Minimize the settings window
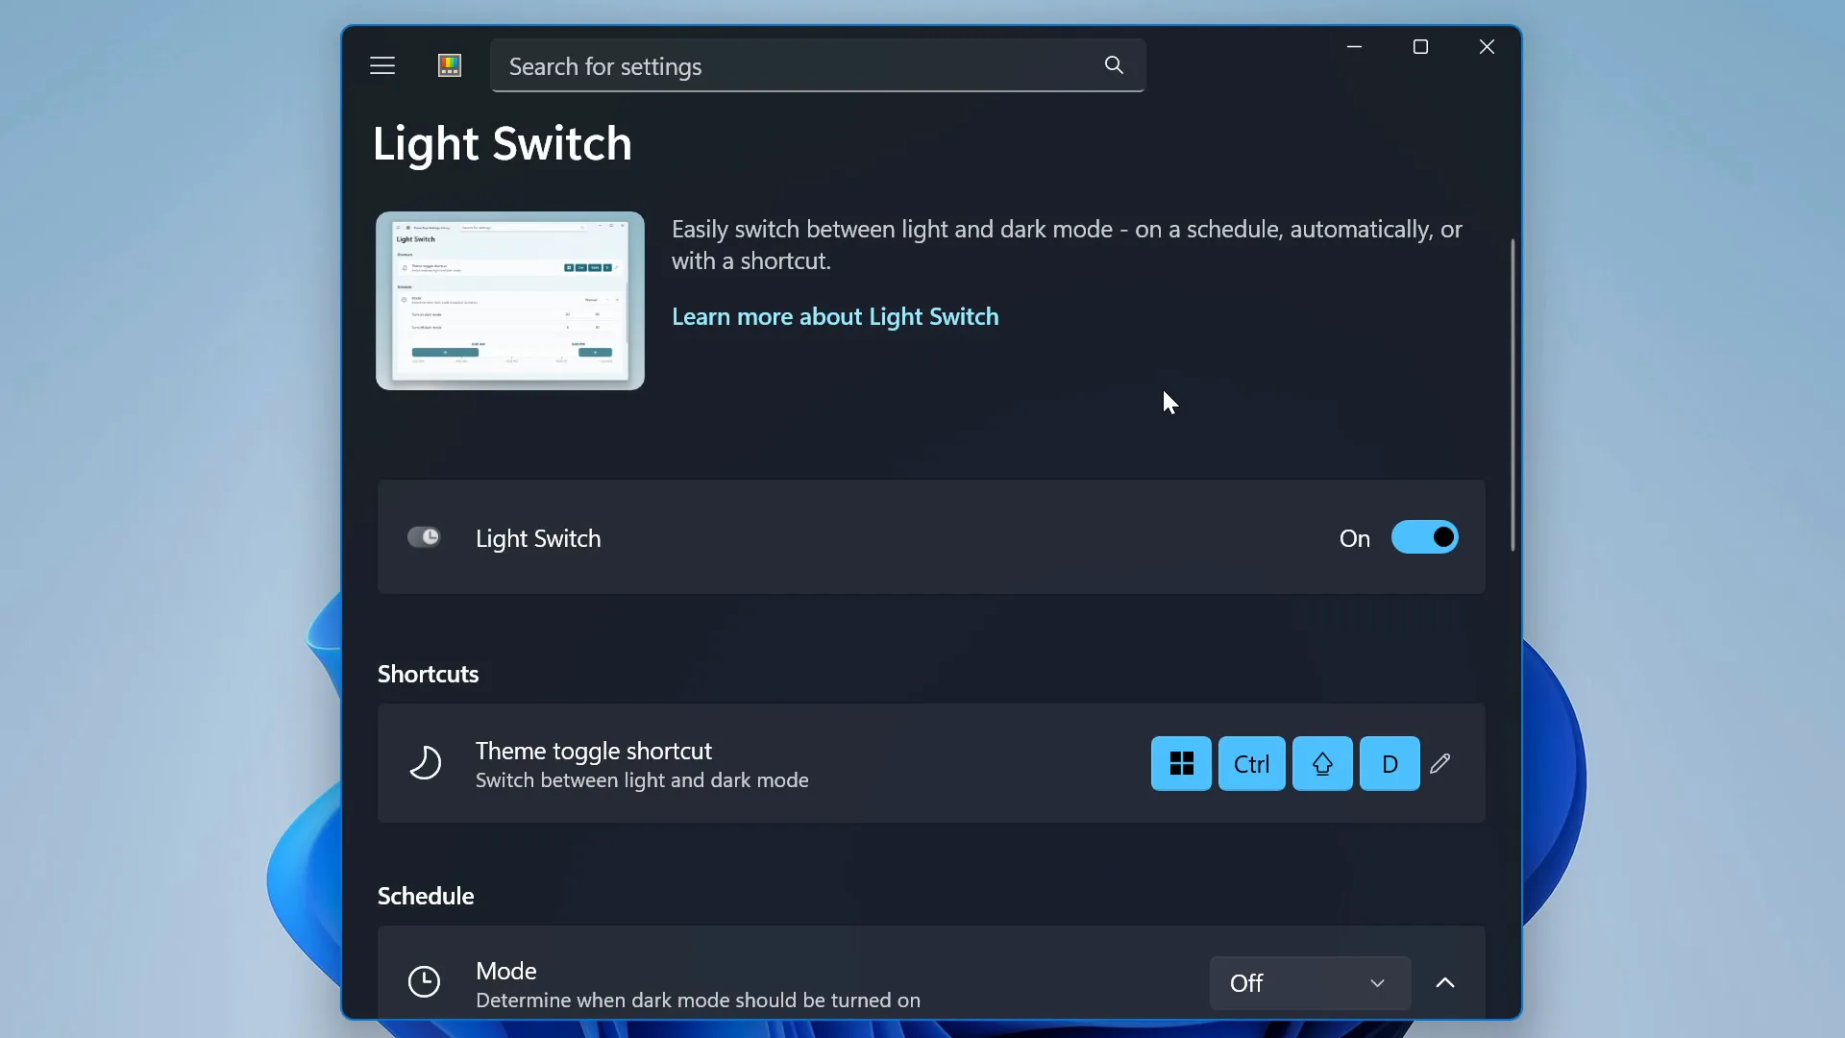The height and width of the screenshot is (1038, 1845). click(x=1354, y=46)
